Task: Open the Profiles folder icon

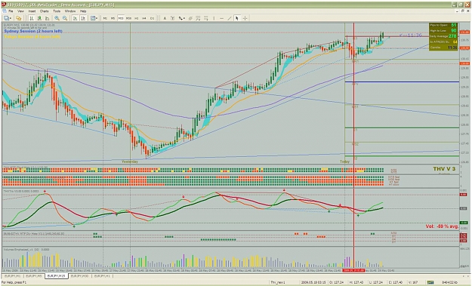Action: pos(18,18)
